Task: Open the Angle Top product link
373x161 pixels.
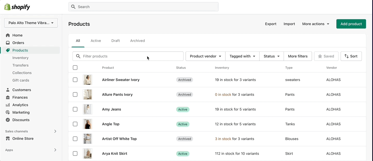Action: coord(111,124)
